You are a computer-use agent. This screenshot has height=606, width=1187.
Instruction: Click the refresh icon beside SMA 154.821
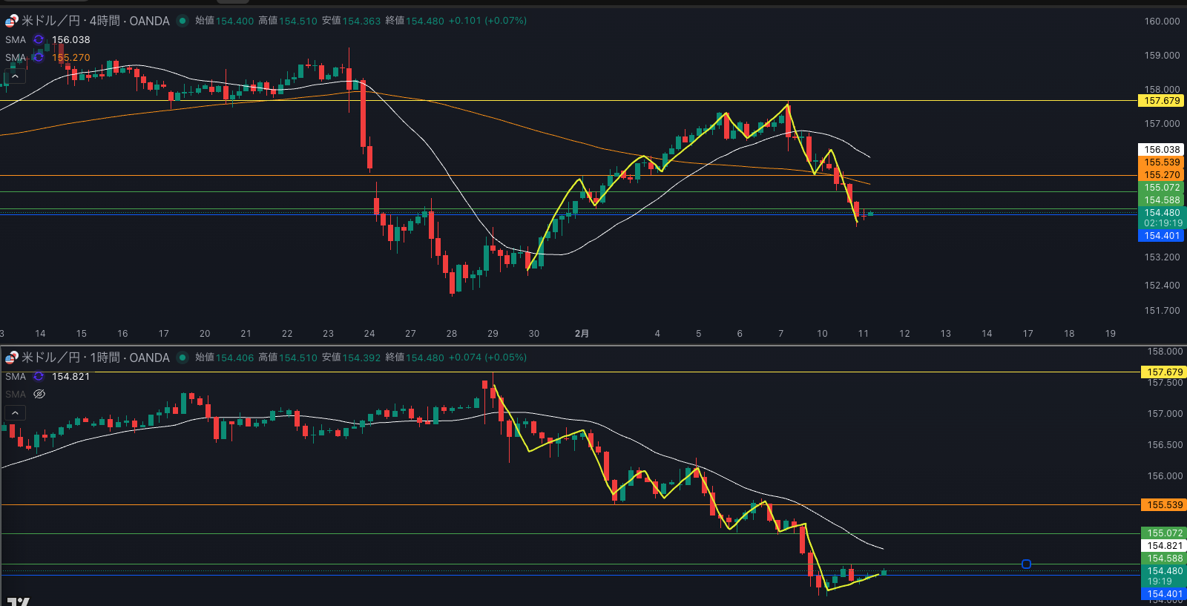tap(39, 377)
